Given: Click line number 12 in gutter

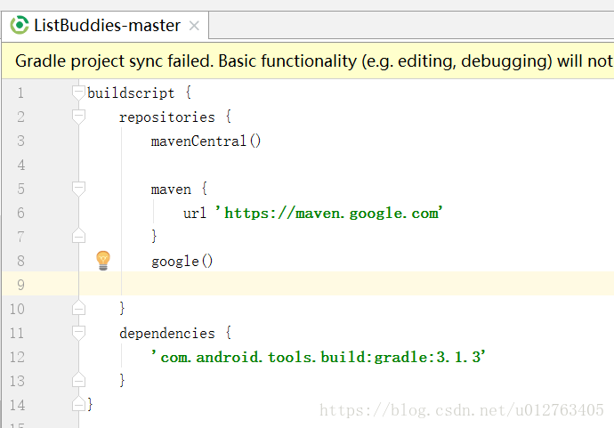Looking at the screenshot, I should point(17,357).
